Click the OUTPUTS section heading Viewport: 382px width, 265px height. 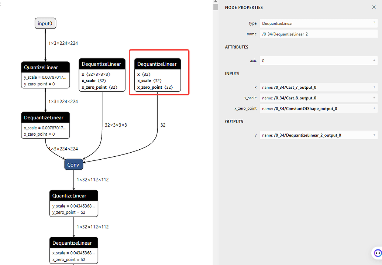pyautogui.click(x=234, y=122)
